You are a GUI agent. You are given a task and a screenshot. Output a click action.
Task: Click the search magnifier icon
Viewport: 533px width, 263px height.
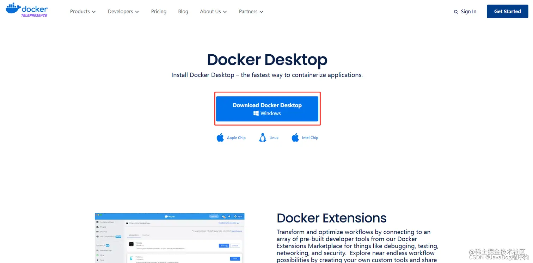pyautogui.click(x=456, y=12)
